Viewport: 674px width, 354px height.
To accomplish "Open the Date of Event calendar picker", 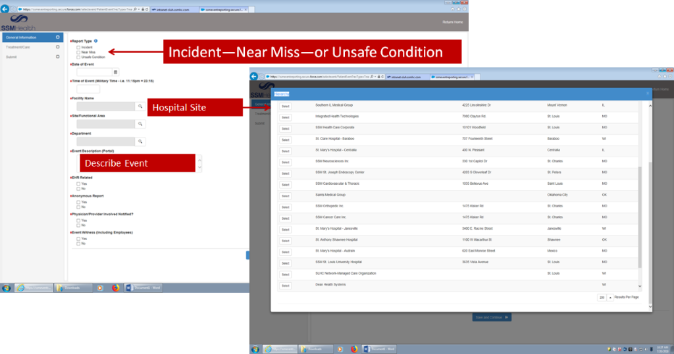I will coord(115,72).
